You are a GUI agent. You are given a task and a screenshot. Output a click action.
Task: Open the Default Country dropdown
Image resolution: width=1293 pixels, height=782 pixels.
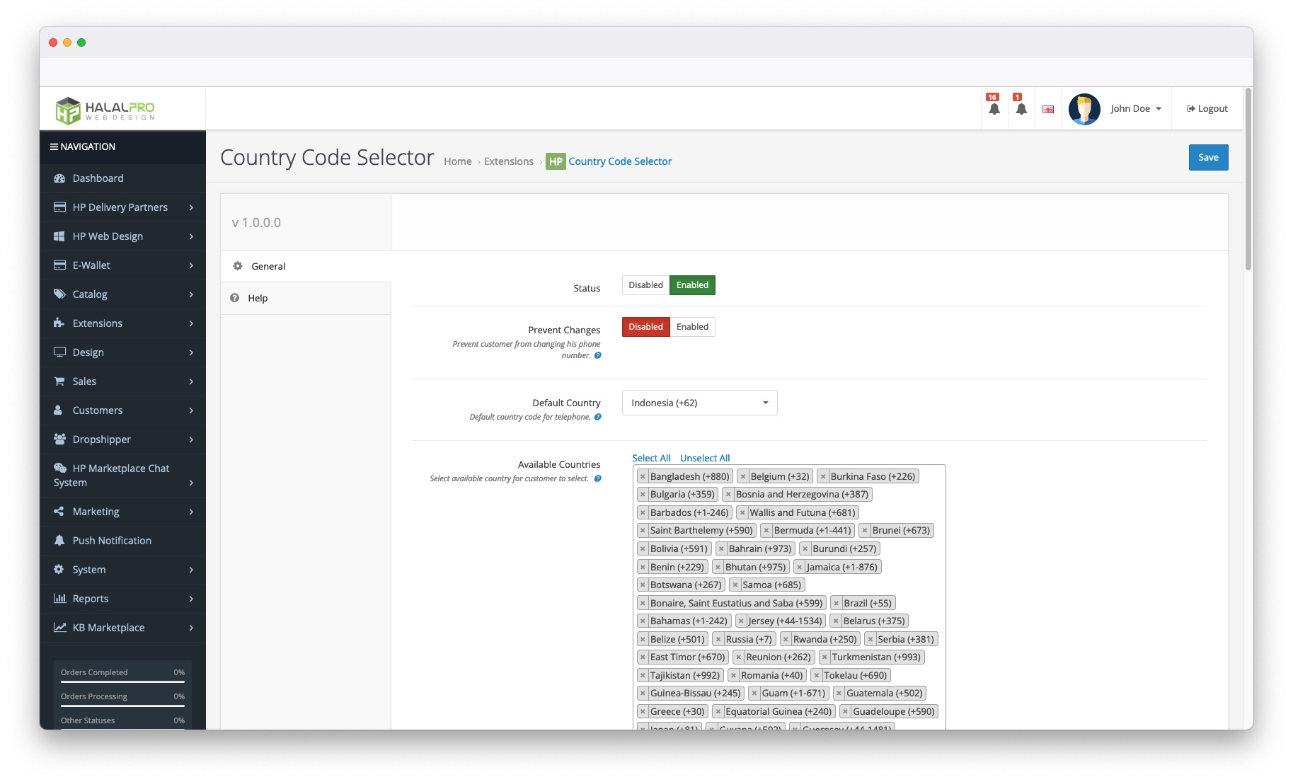pyautogui.click(x=699, y=402)
